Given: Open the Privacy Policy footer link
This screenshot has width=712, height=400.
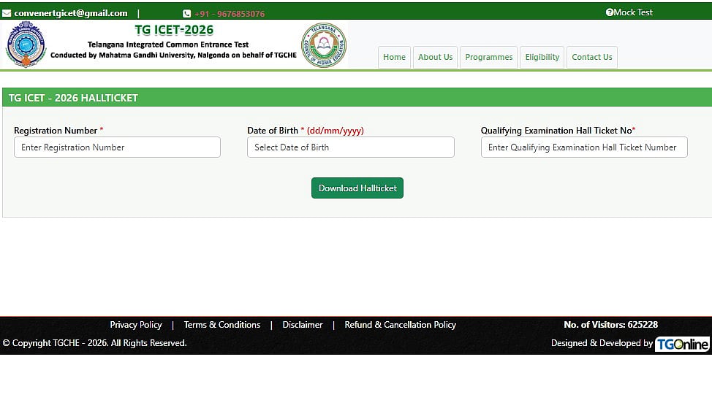Looking at the screenshot, I should pos(136,325).
